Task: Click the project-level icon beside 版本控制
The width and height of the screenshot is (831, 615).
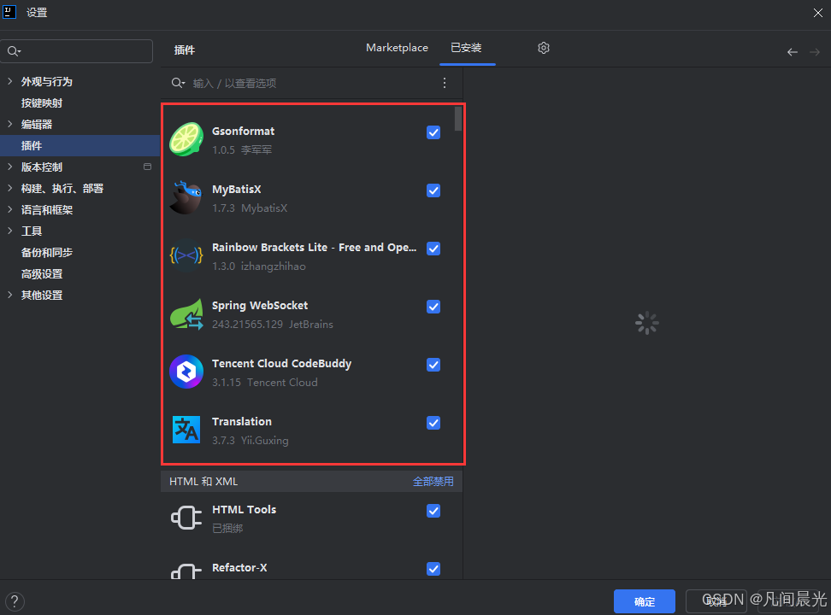Action: coord(147,167)
